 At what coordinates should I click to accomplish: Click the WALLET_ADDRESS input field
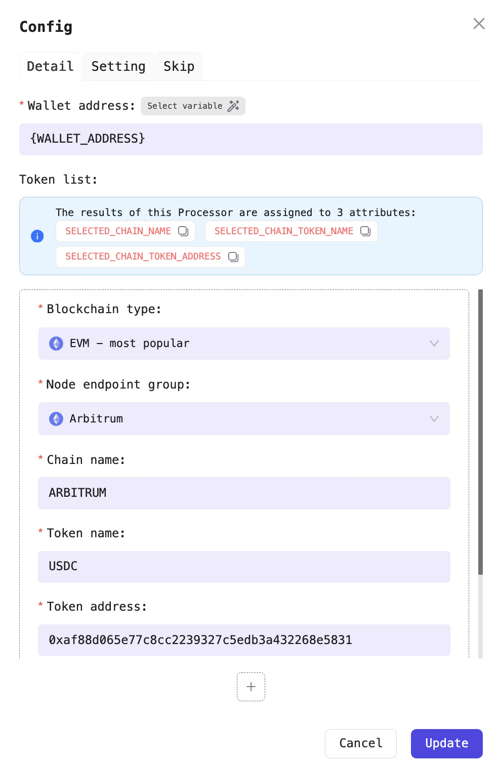coord(251,139)
